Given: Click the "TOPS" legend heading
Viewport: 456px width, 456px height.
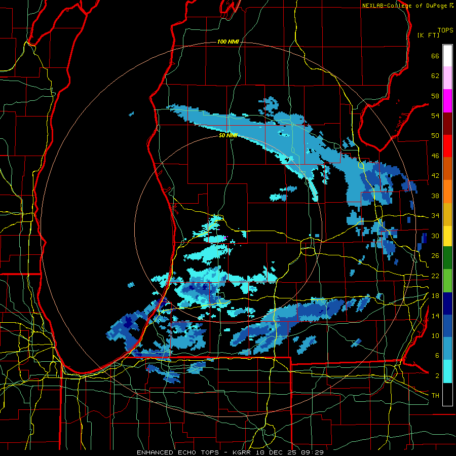Looking at the screenshot, I should click(x=445, y=30).
